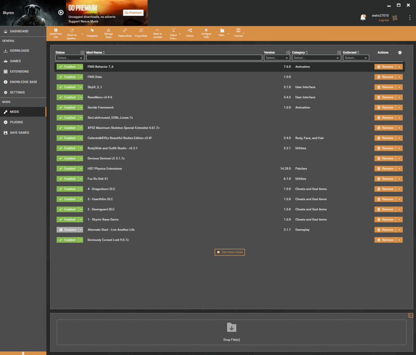Click the Version column group icon
Screen dimensions: 416x355
(288, 53)
